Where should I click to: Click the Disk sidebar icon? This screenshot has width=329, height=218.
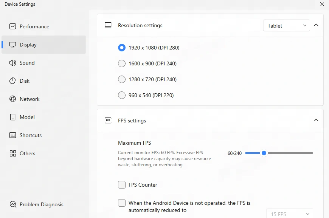pyautogui.click(x=12, y=81)
